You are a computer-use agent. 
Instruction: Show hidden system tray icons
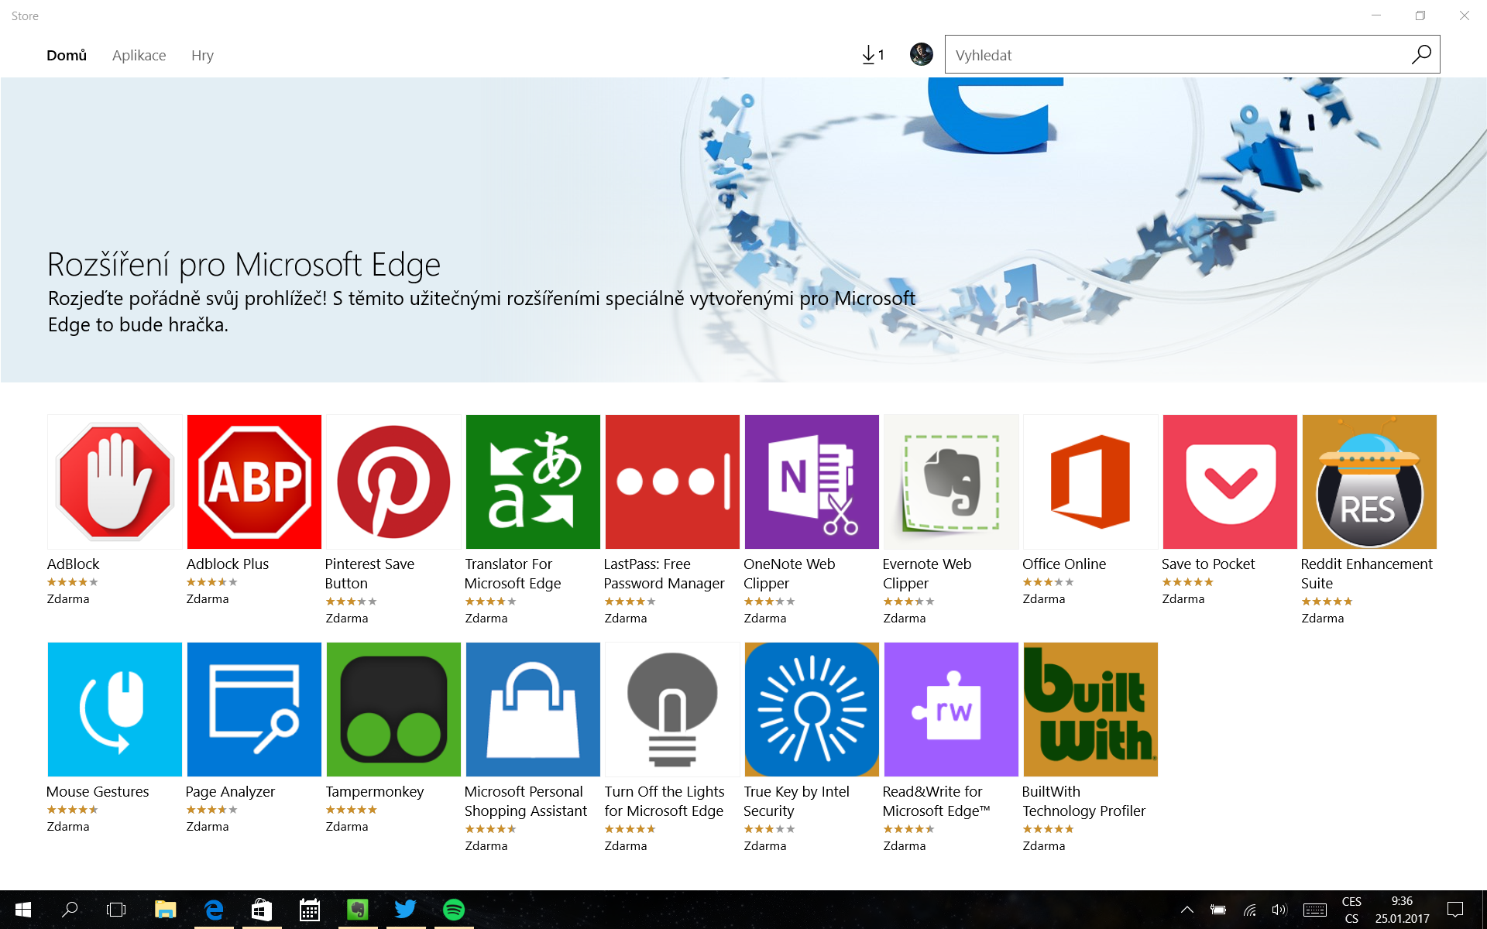click(1187, 910)
